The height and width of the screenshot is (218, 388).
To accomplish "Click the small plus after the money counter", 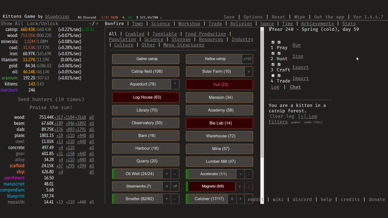I will point(161,18).
